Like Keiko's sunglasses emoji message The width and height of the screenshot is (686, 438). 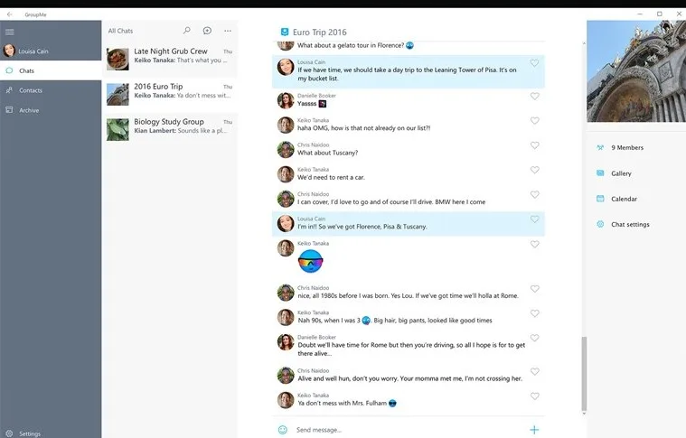click(x=535, y=244)
